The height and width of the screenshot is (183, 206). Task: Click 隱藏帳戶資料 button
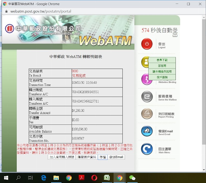[x=87, y=157]
